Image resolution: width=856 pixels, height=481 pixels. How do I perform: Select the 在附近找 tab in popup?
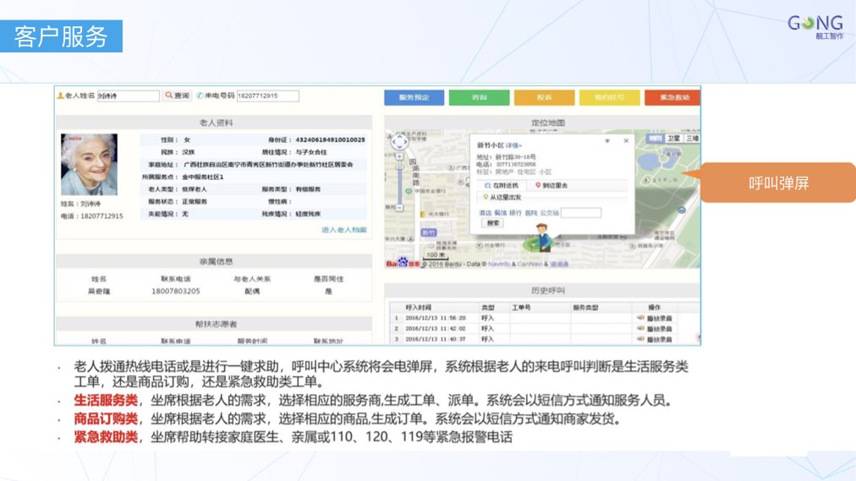500,184
